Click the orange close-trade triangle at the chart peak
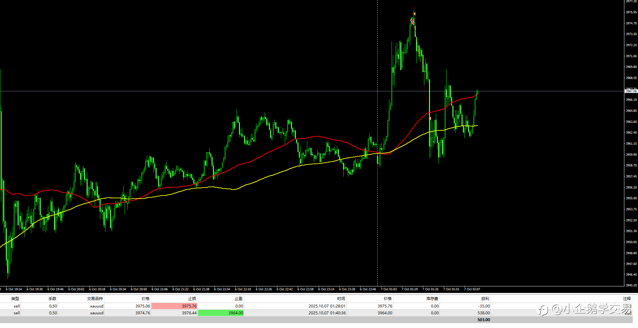Viewport: 638px width, 328px height. [x=414, y=14]
